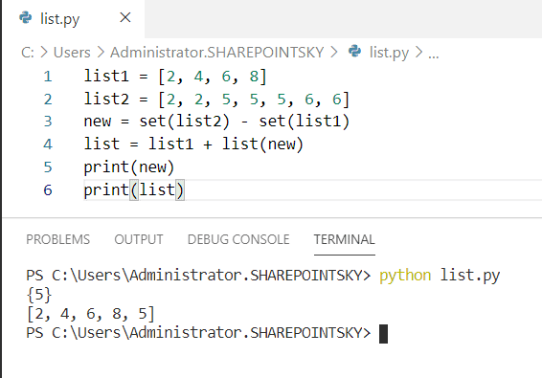Screen dimensions: 542x378
Task: Select the TERMINAL panel tab
Action: point(345,239)
